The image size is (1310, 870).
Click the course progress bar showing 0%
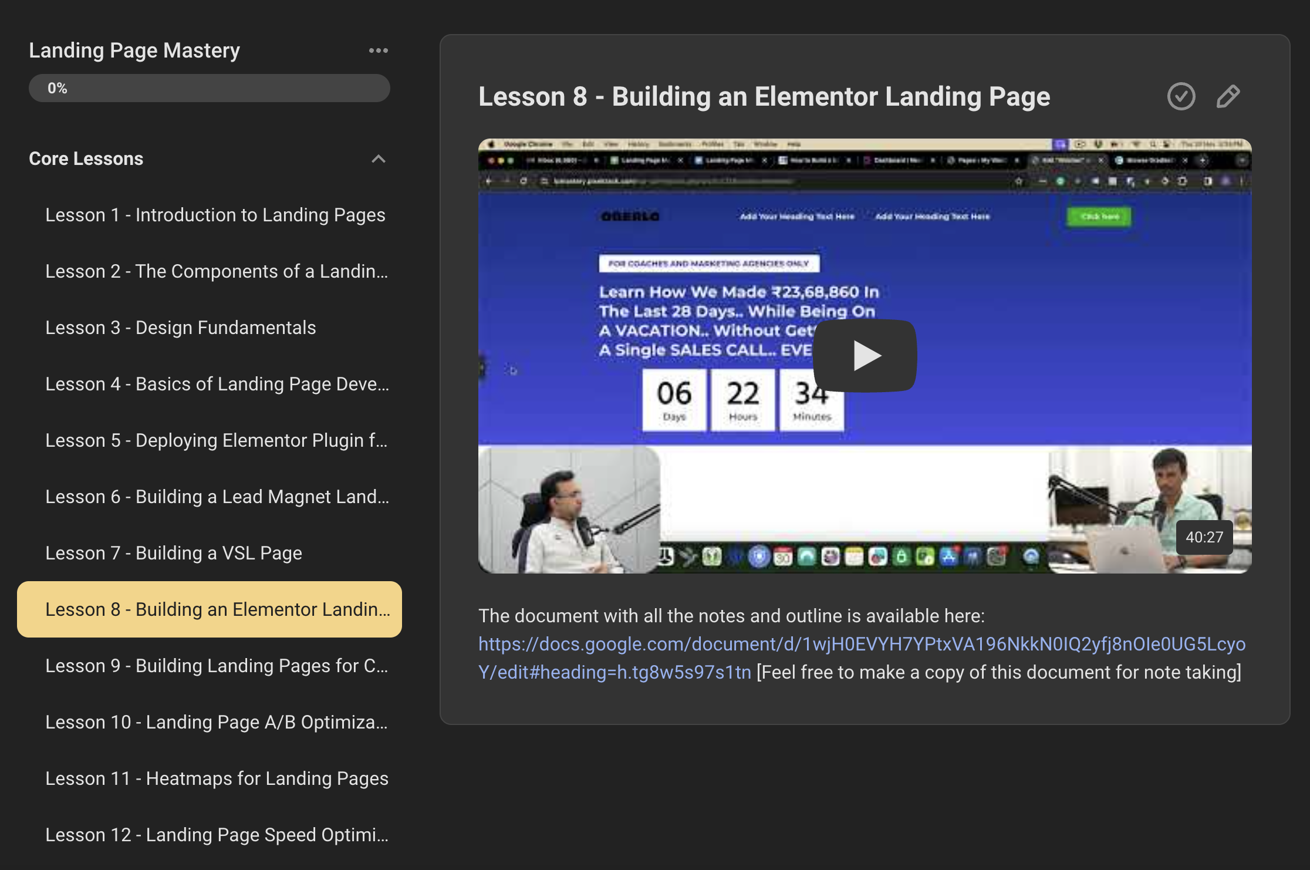[x=210, y=88]
